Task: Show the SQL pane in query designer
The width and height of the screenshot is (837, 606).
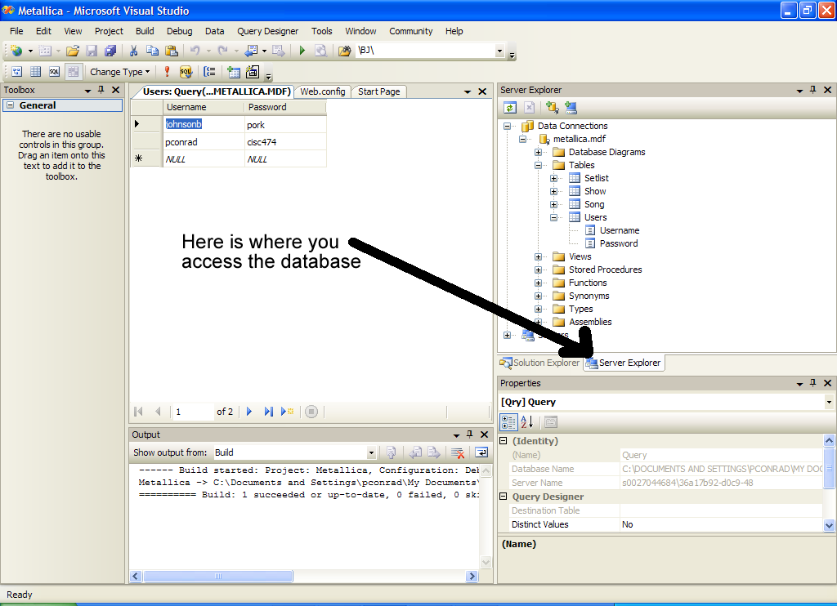Action: pos(54,72)
